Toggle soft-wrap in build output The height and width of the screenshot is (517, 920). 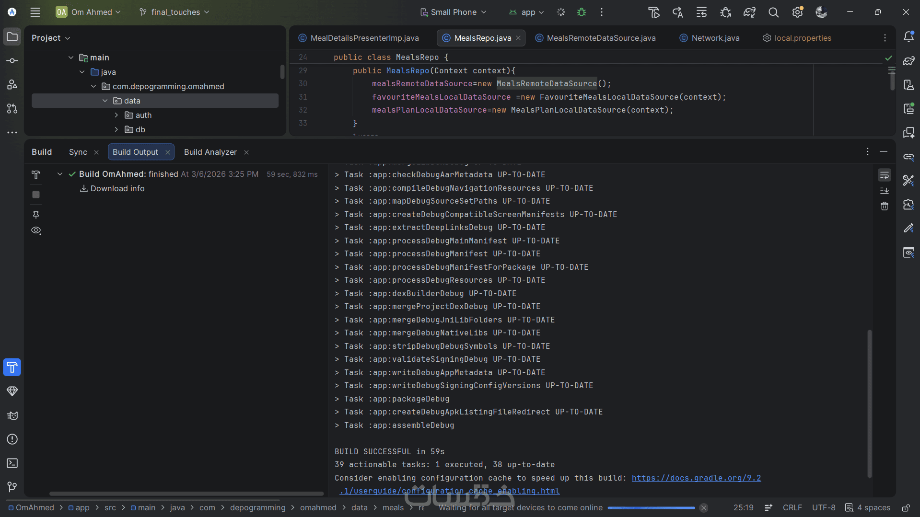[x=884, y=175]
